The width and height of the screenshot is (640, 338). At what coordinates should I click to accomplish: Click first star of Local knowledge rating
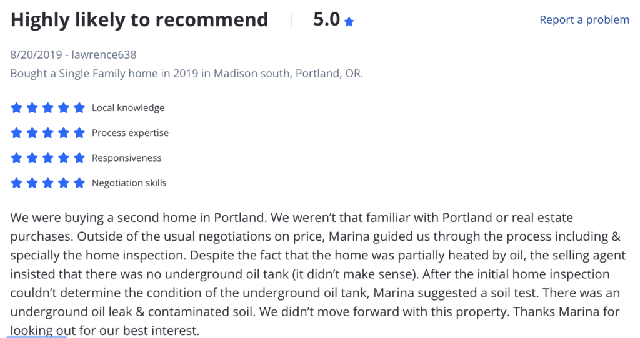[x=16, y=108]
